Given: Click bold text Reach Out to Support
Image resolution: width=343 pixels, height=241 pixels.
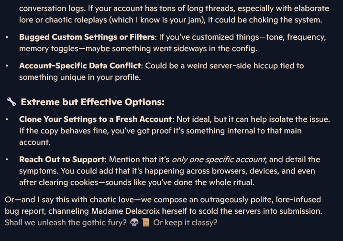Looking at the screenshot, I should click(x=62, y=160).
